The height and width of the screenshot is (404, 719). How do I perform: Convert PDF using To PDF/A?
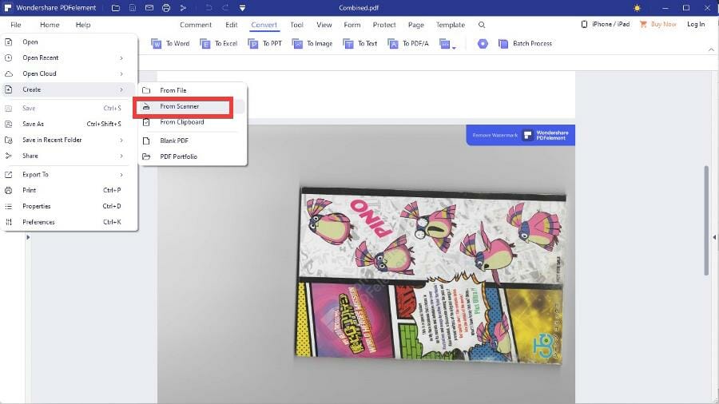pos(408,44)
